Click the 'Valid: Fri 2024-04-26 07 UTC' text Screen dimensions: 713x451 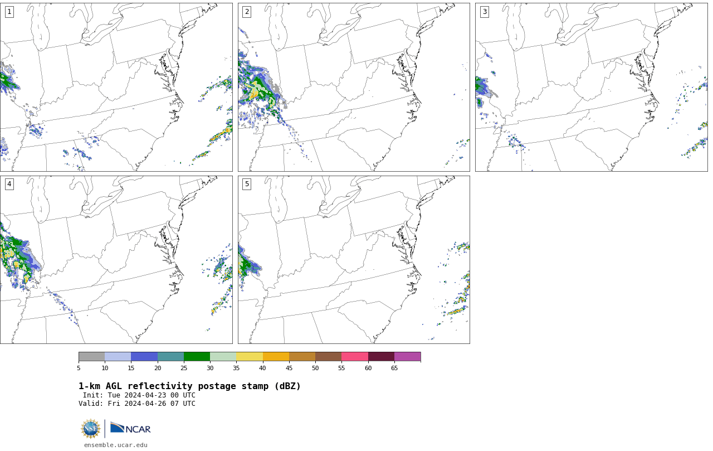point(137,404)
